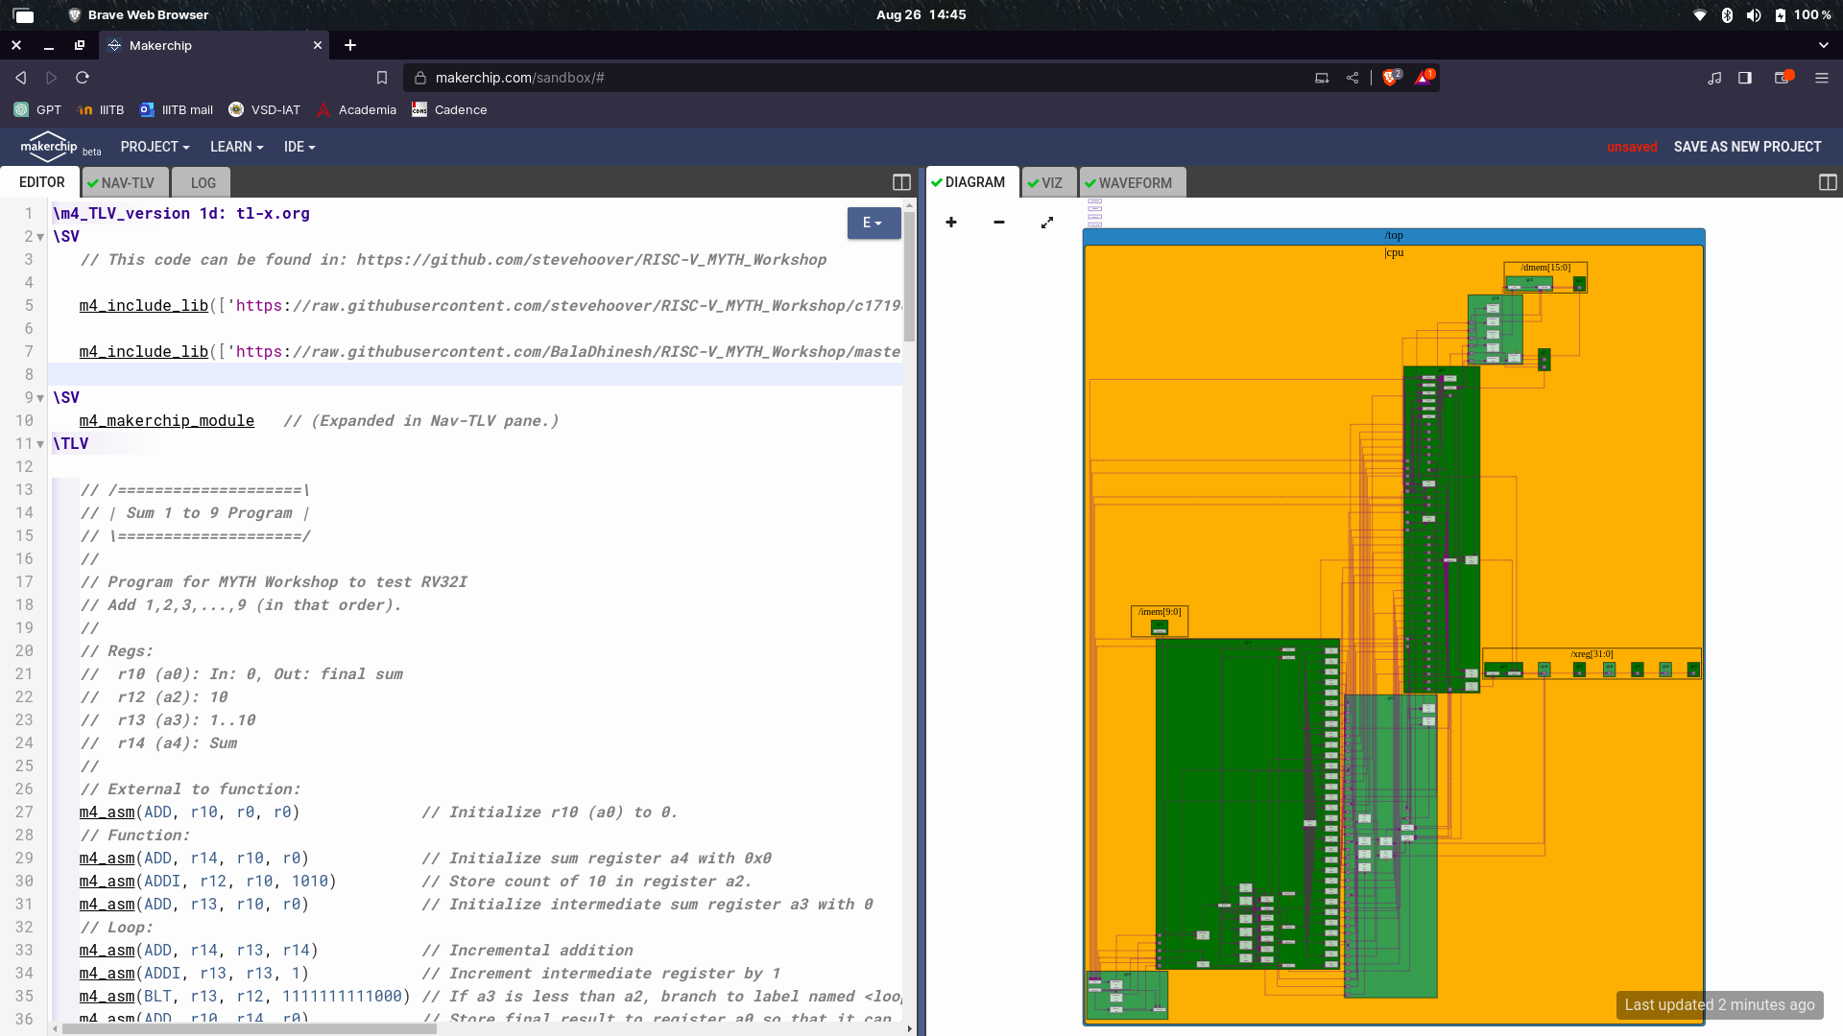Expand diagram to full view
1843x1036 pixels.
pyautogui.click(x=1046, y=222)
